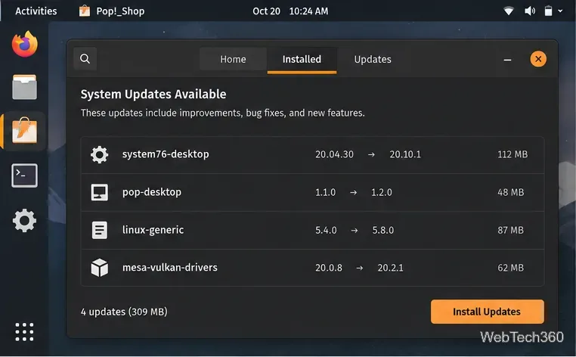Click the battery status icon

point(548,11)
